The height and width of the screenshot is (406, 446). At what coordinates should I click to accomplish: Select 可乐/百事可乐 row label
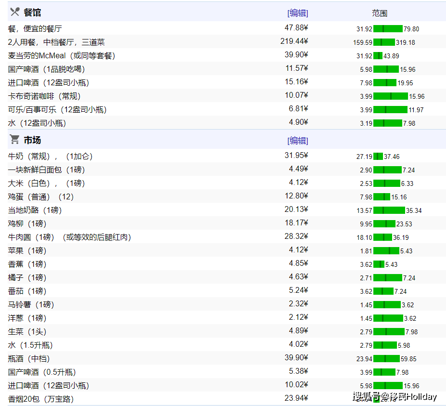[57, 110]
